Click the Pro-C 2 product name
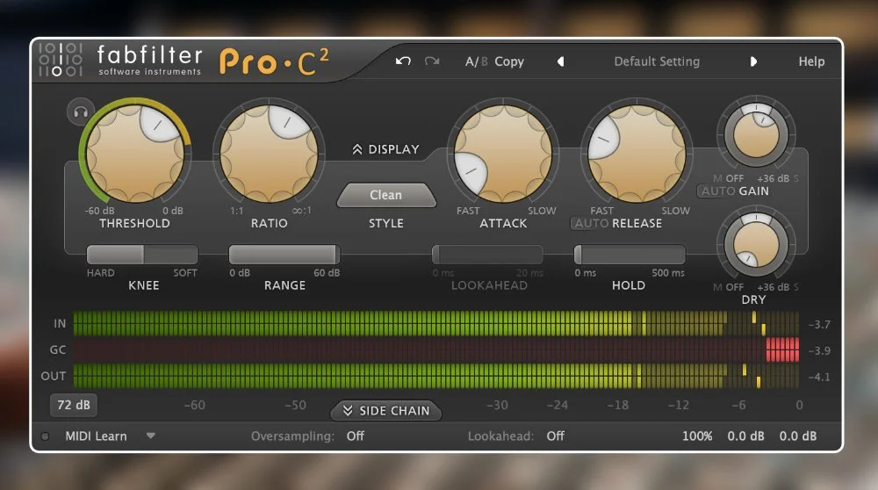The image size is (878, 490). pos(274,61)
